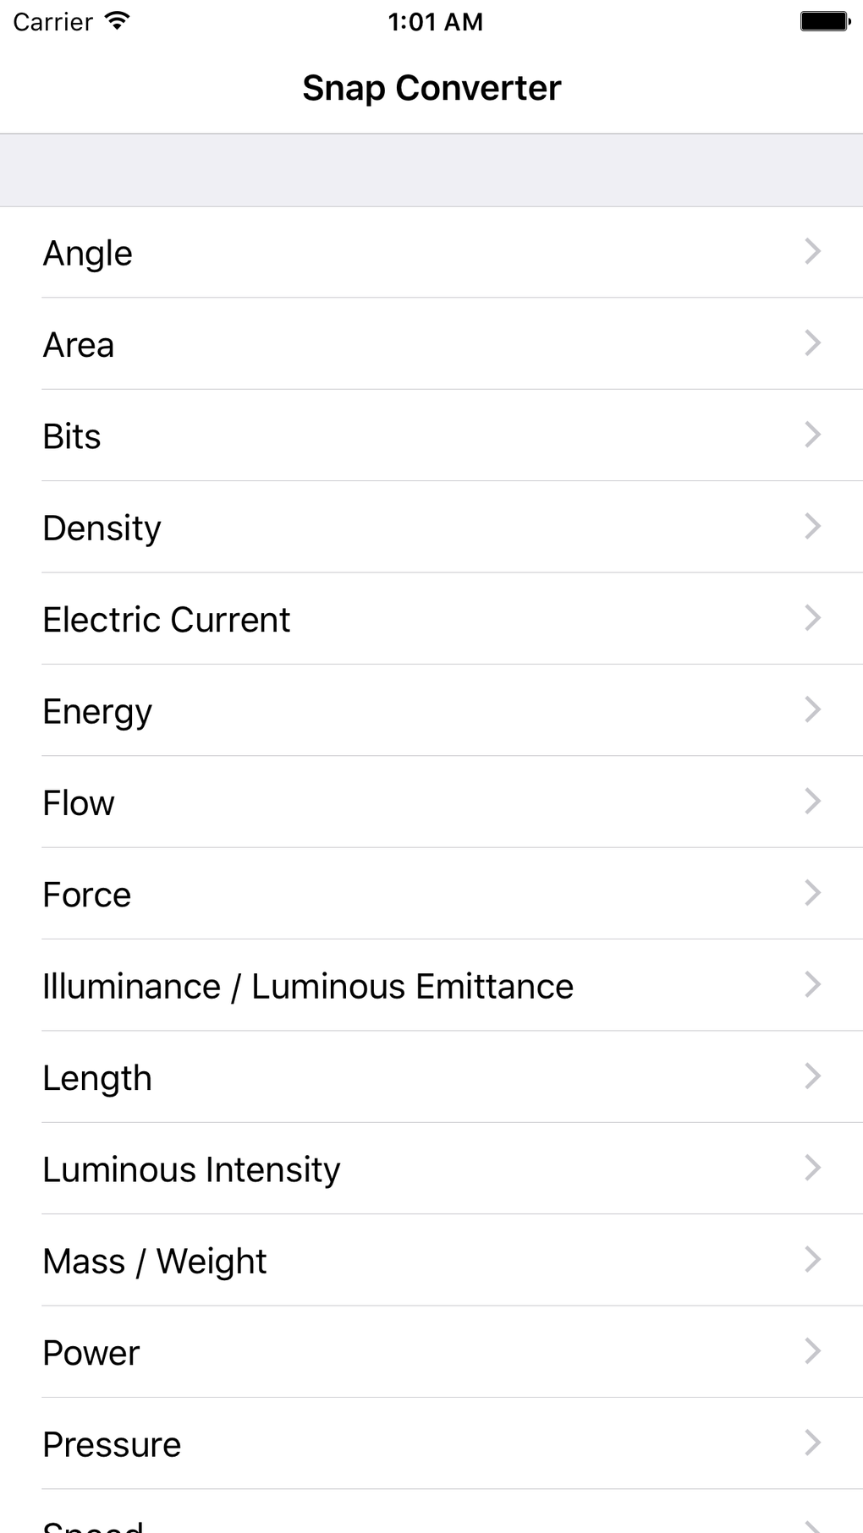The height and width of the screenshot is (1533, 863).
Task: Select Luminous Intensity
Action: click(191, 1169)
